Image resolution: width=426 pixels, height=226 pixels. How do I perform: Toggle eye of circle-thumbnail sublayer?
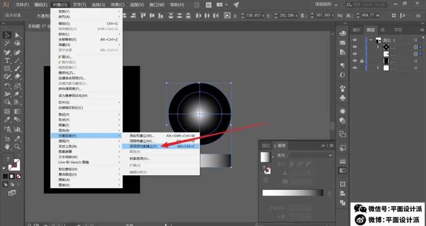[355, 47]
